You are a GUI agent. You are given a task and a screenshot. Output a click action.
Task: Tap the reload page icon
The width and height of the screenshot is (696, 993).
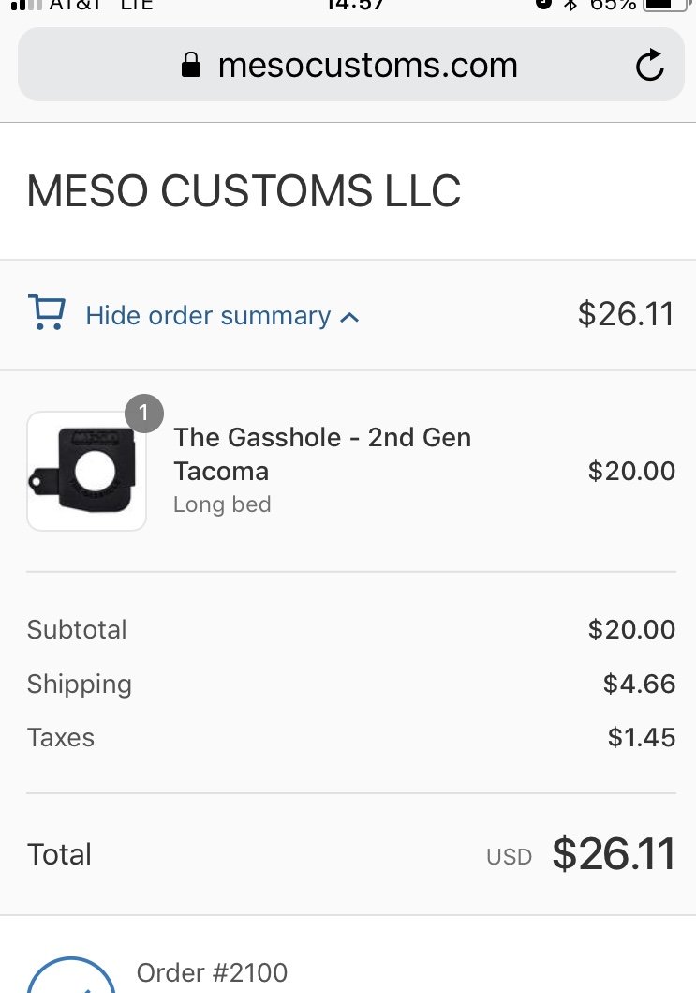point(649,65)
